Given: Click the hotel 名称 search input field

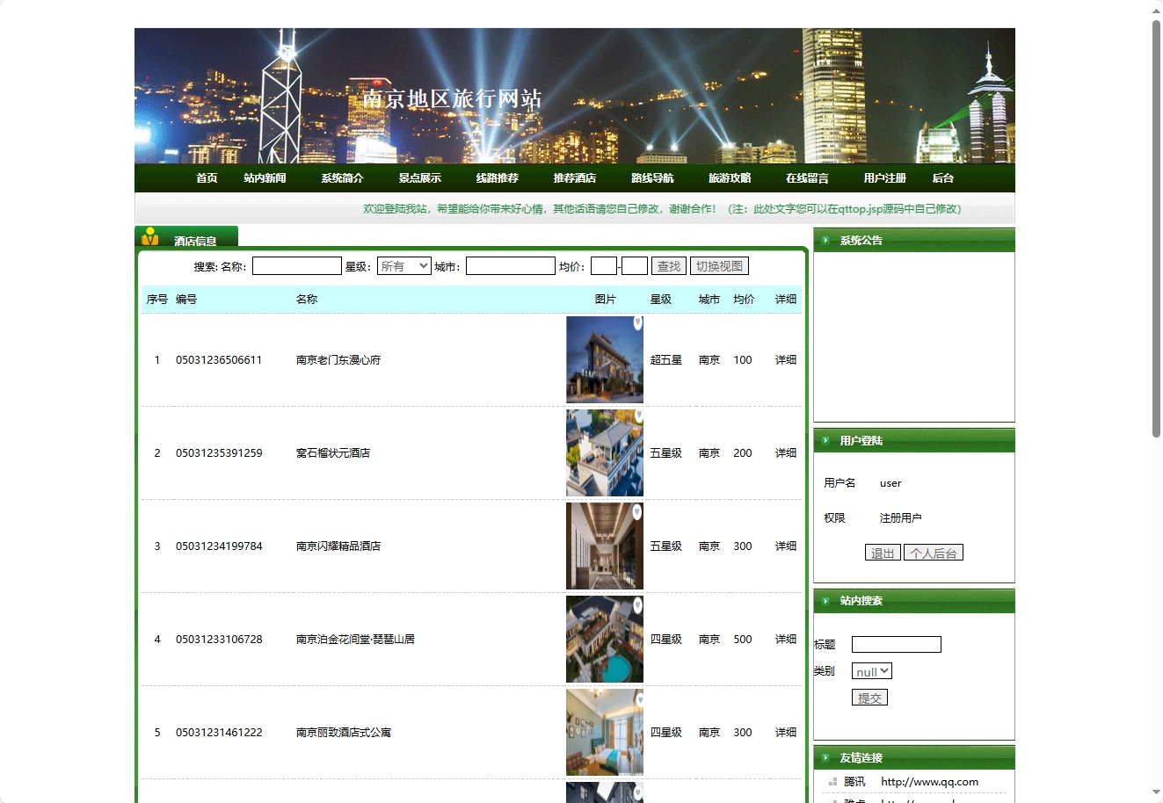Looking at the screenshot, I should 297,266.
